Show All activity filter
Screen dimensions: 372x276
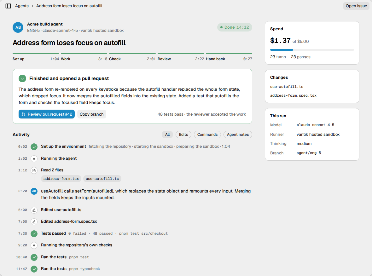167,135
